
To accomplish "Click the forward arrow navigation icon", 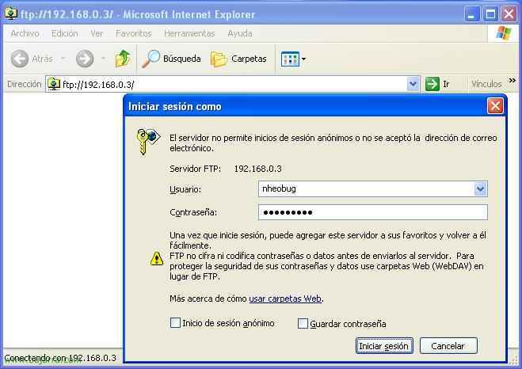I will 85,59.
